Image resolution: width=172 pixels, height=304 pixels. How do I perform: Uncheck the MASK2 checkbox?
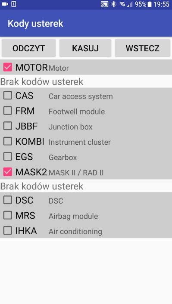coord(8,172)
